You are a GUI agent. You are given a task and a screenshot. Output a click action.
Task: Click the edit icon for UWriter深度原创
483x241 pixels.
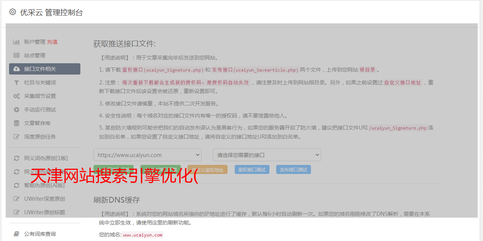tap(17, 199)
